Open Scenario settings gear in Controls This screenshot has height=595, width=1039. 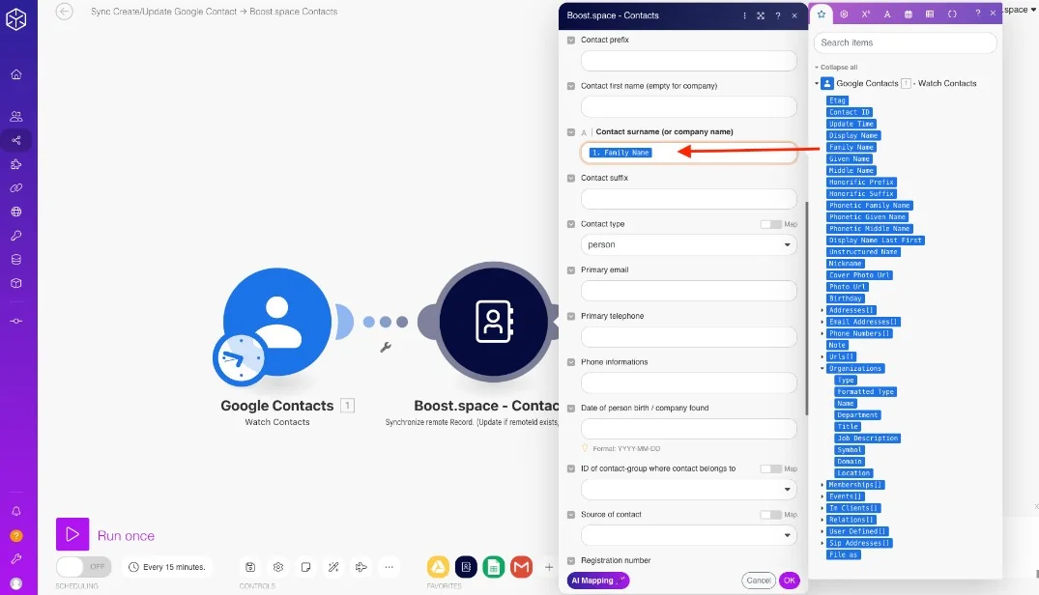point(278,567)
